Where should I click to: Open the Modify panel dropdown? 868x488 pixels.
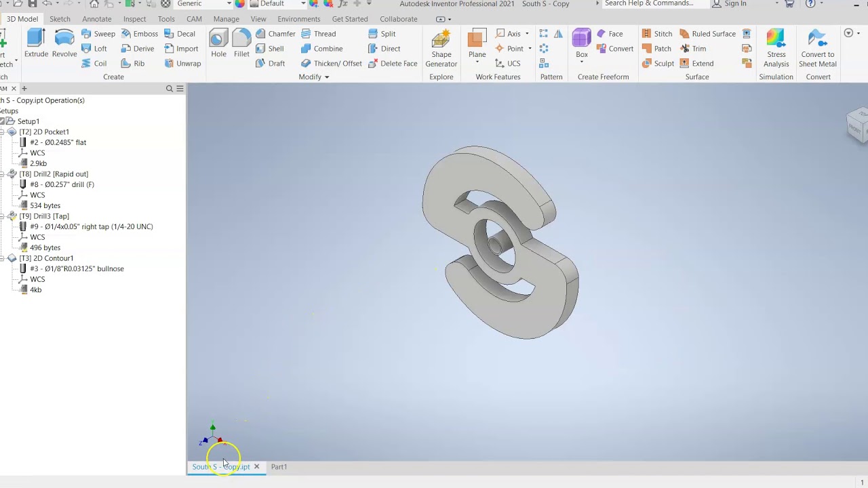click(x=314, y=77)
